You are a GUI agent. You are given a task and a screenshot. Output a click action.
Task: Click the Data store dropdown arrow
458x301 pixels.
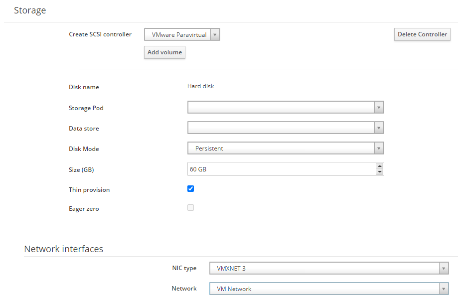click(379, 128)
